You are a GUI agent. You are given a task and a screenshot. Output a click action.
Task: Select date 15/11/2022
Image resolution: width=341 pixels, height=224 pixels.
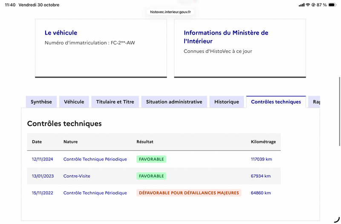coord(42,193)
